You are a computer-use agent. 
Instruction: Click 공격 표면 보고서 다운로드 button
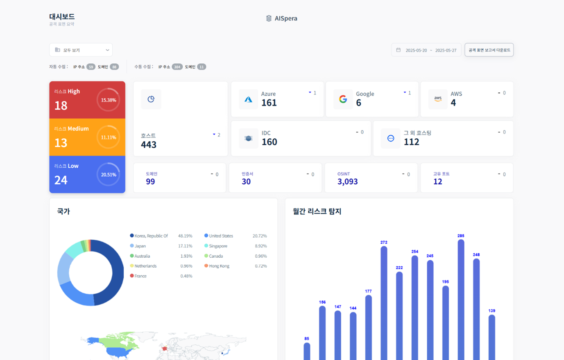489,50
